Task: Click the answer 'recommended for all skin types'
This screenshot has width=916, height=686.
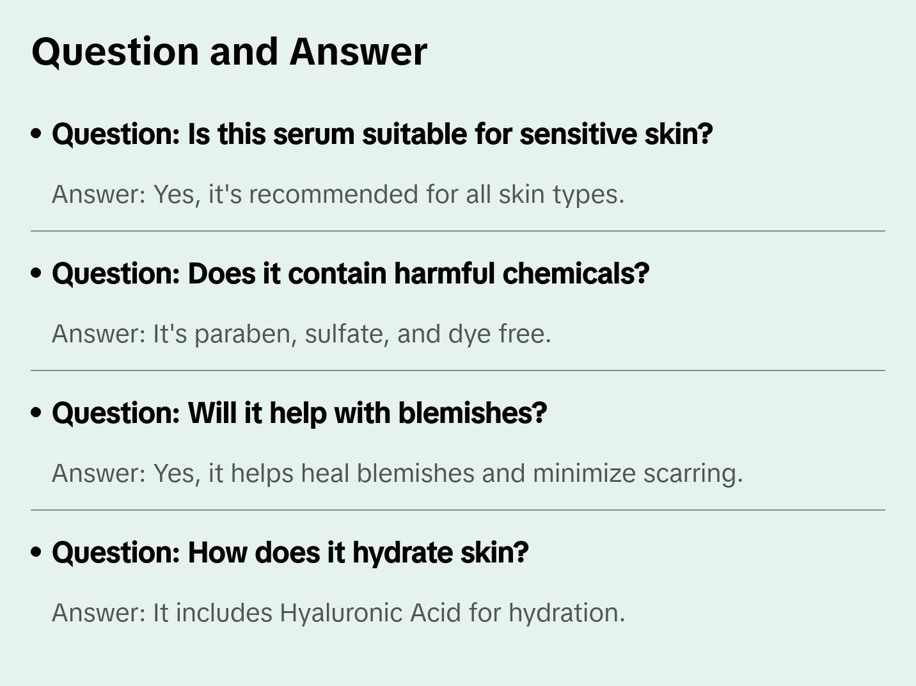Action: 338,195
